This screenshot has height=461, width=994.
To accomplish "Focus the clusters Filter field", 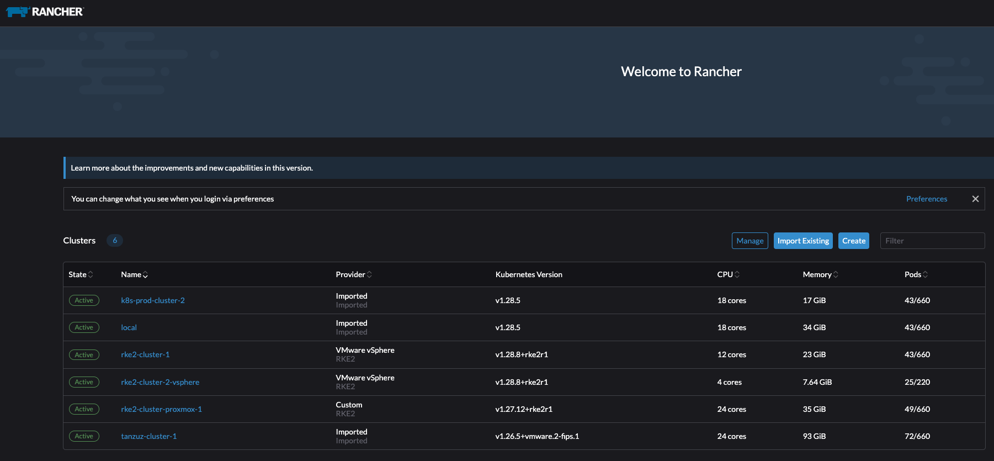I will pos(932,241).
